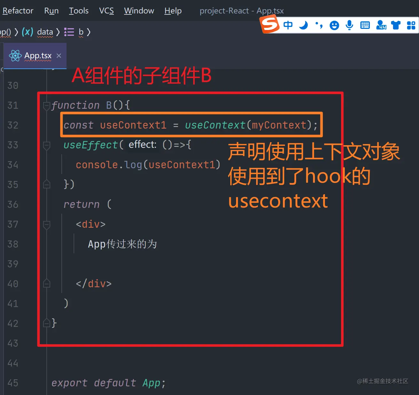Collapse useEffect block at line 33
Screen dimensions: 419x395
click(x=47, y=146)
